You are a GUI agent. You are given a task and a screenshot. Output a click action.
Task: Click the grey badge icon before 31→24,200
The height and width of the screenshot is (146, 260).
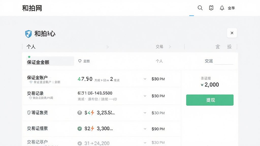click(x=79, y=143)
